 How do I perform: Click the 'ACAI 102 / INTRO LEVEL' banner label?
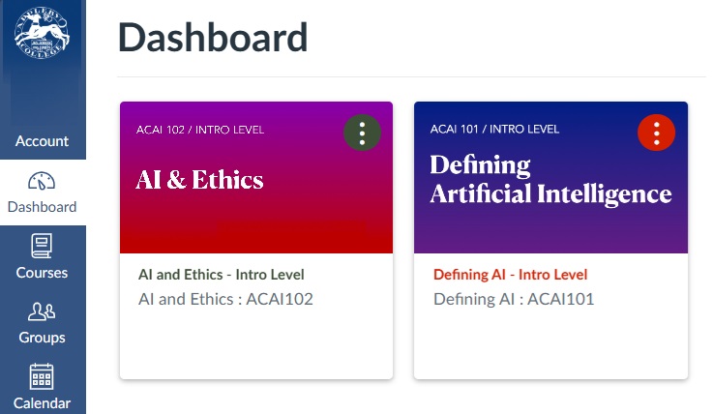click(200, 130)
